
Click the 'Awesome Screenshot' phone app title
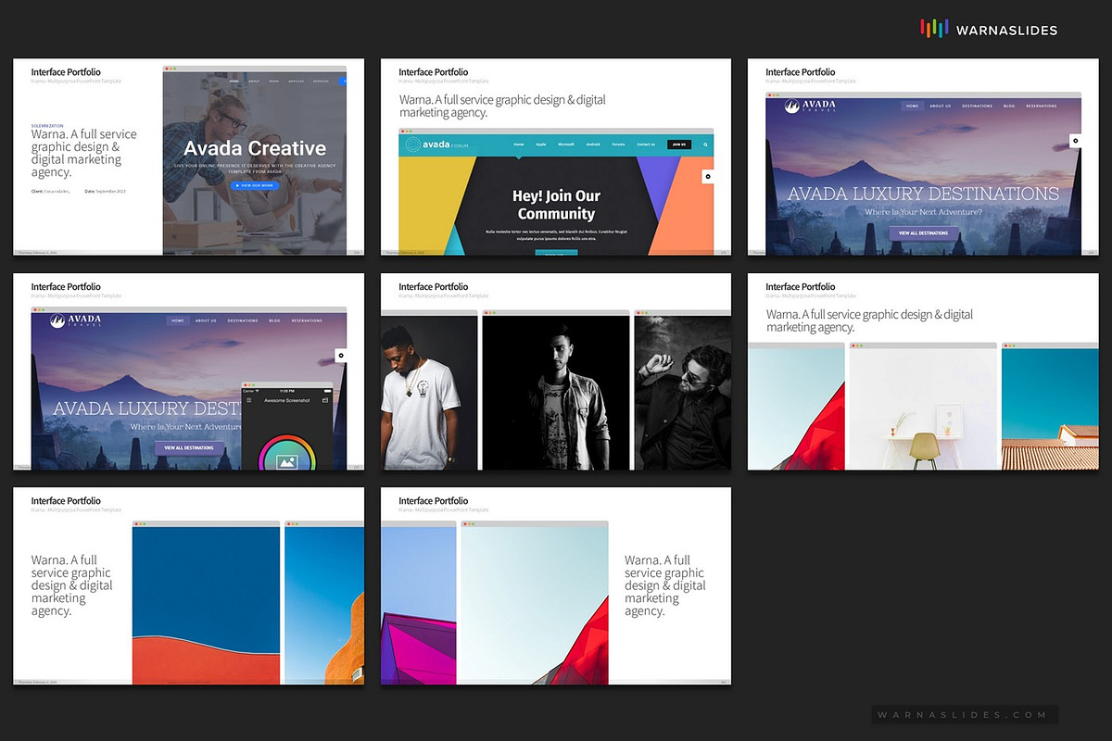pyautogui.click(x=286, y=400)
